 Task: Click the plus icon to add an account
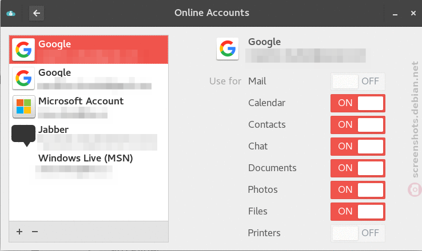(x=19, y=232)
